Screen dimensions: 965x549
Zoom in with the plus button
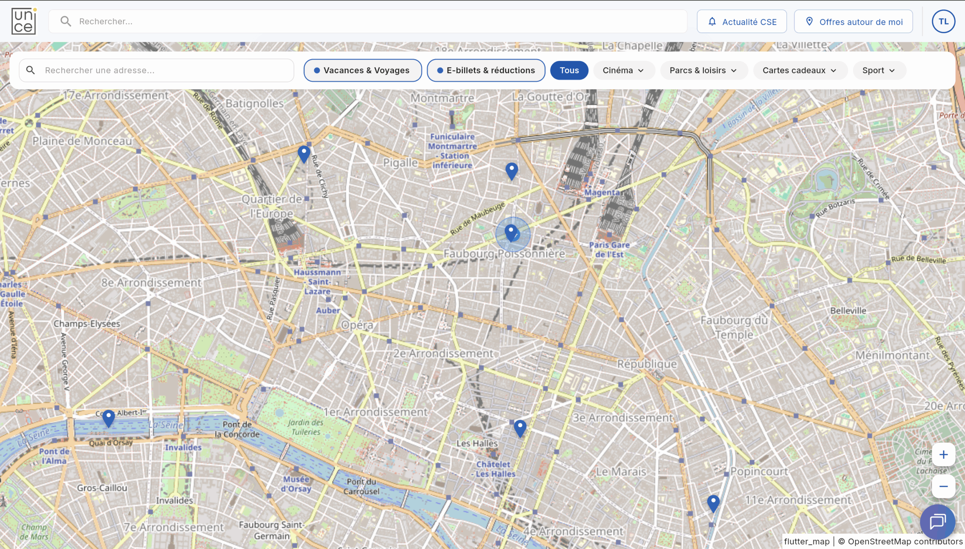[x=944, y=455]
